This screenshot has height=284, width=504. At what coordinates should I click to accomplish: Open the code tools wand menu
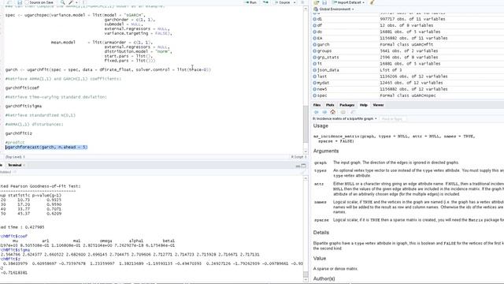tap(71, 2)
